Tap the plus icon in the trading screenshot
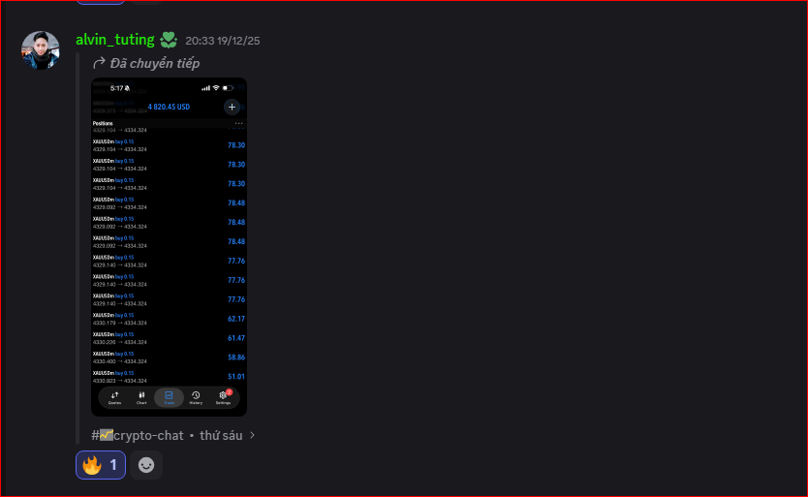The image size is (808, 497). click(x=232, y=107)
